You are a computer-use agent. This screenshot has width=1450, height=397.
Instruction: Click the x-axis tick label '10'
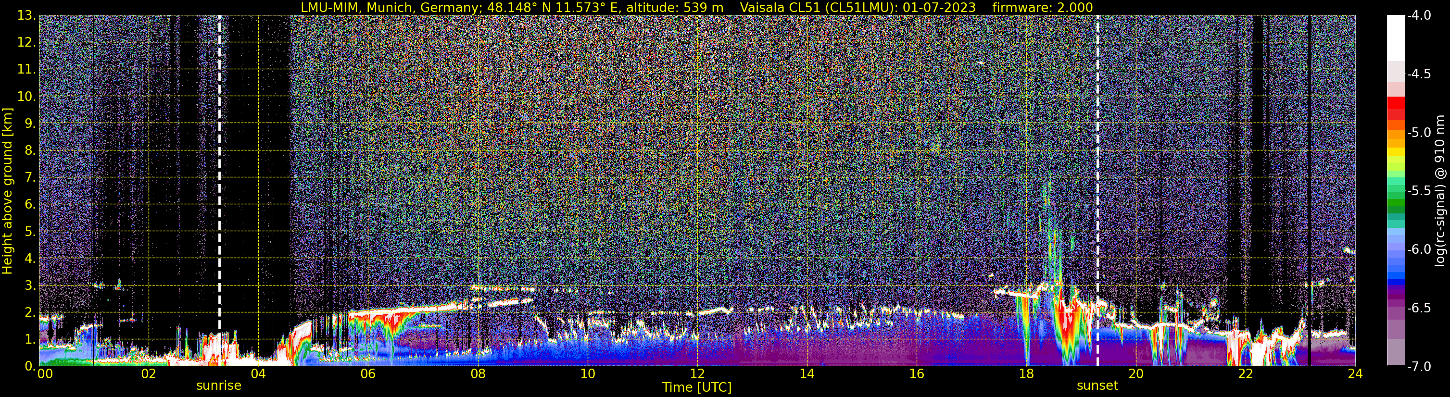pyautogui.click(x=587, y=374)
